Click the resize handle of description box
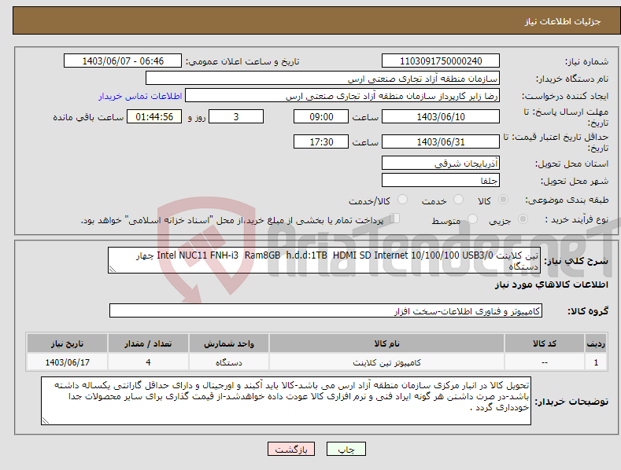Screen dimensions: 621x470 113,269
